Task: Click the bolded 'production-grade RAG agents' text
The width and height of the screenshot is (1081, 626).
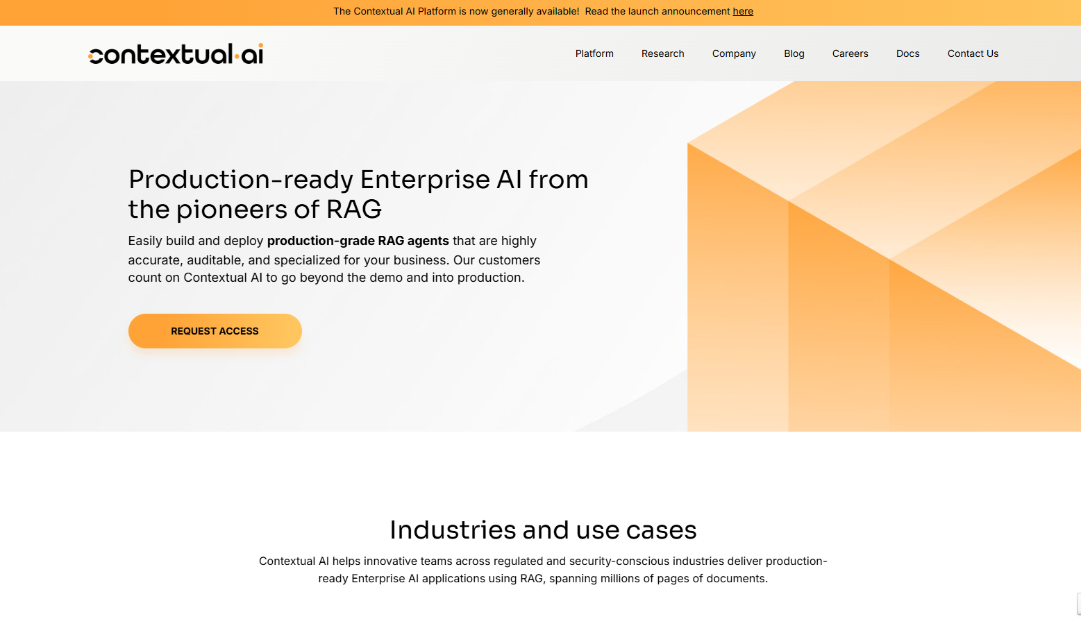Action: [x=358, y=241]
